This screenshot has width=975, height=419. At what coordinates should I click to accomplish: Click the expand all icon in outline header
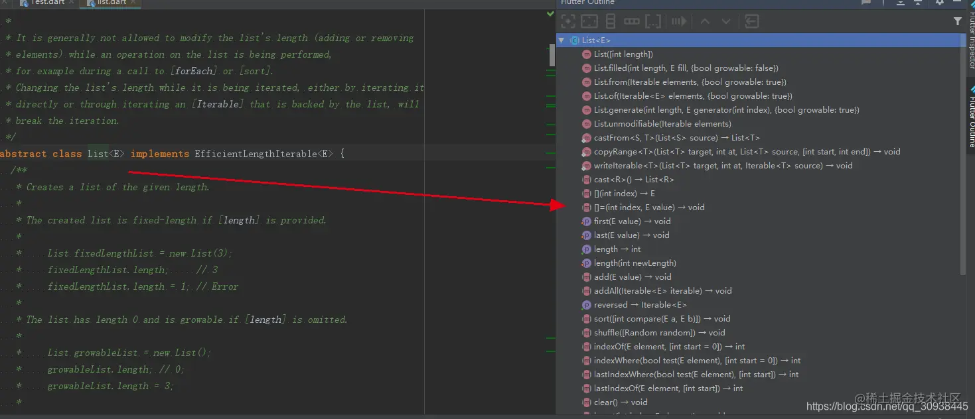point(901,2)
